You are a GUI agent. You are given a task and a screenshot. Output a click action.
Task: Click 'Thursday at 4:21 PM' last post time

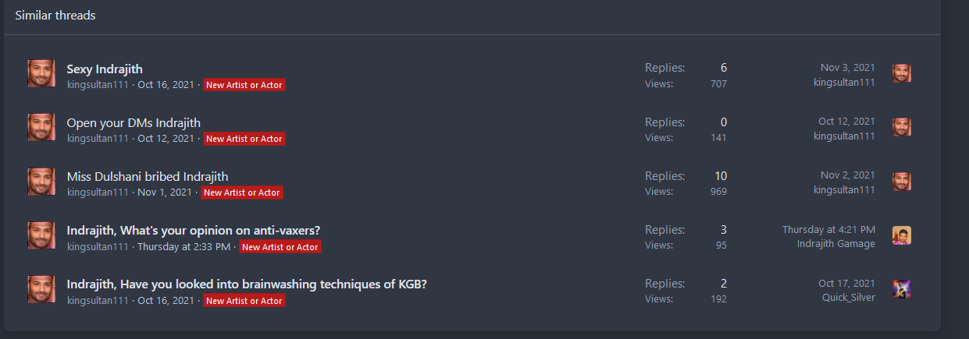coord(828,230)
